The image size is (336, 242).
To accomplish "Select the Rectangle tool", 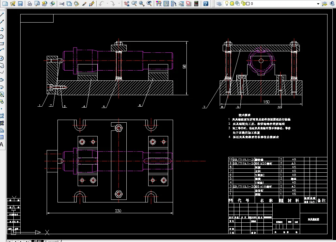I will click(x=2, y=43).
